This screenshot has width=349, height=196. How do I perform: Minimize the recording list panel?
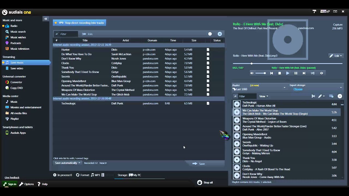point(210,34)
